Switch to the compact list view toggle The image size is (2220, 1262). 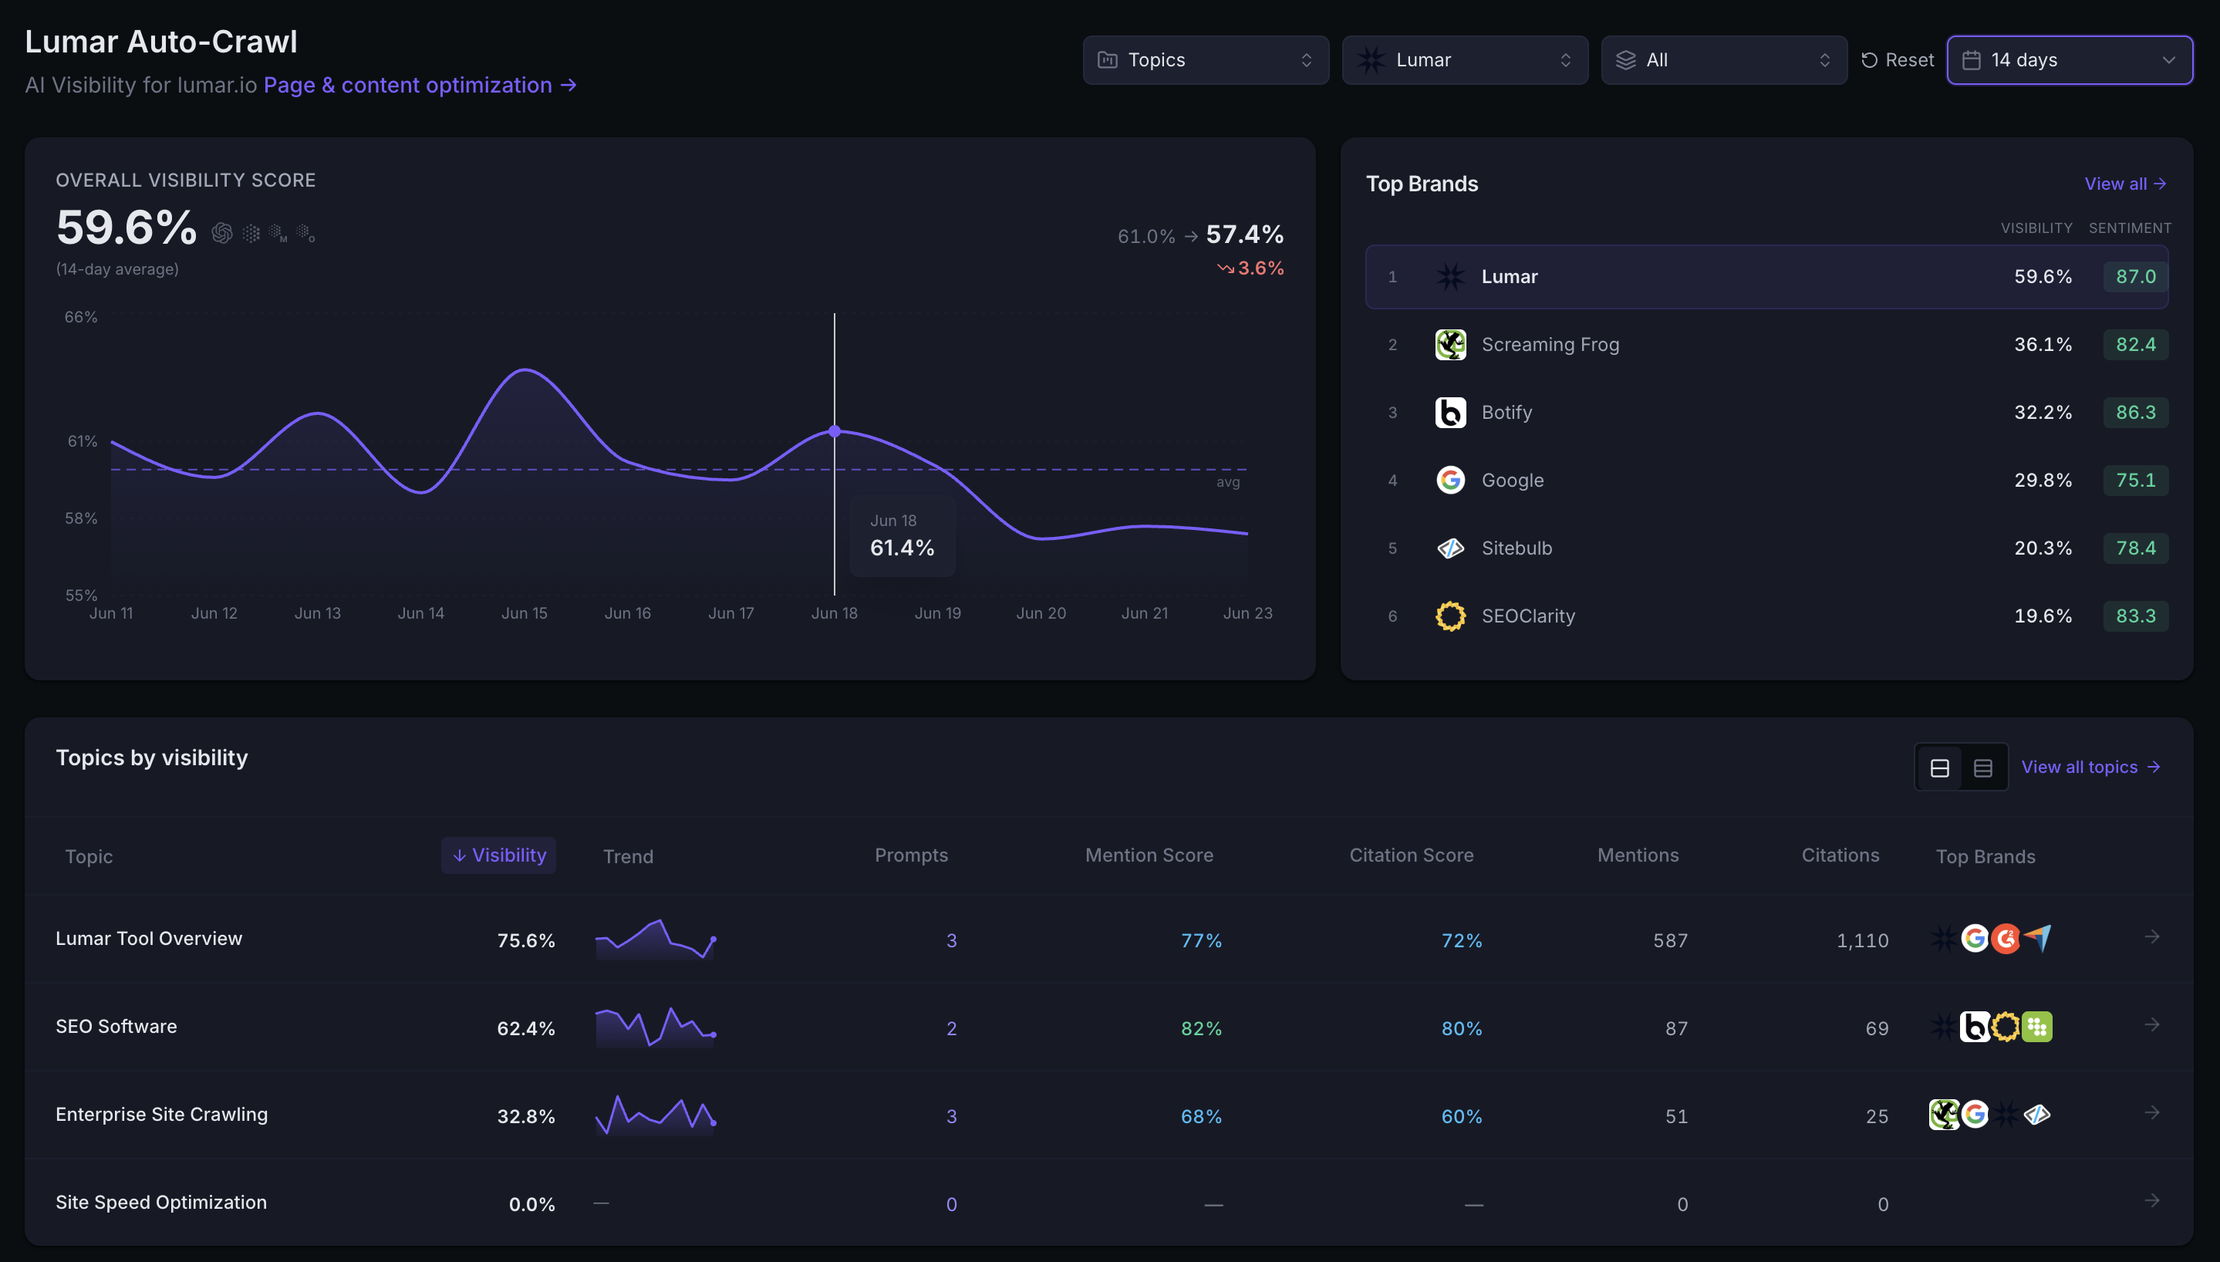point(1982,768)
